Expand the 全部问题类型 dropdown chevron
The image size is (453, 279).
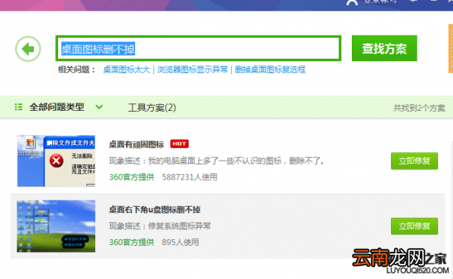point(99,107)
